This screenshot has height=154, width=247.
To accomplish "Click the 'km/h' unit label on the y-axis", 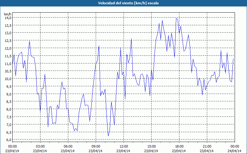I will click(x=7, y=14).
